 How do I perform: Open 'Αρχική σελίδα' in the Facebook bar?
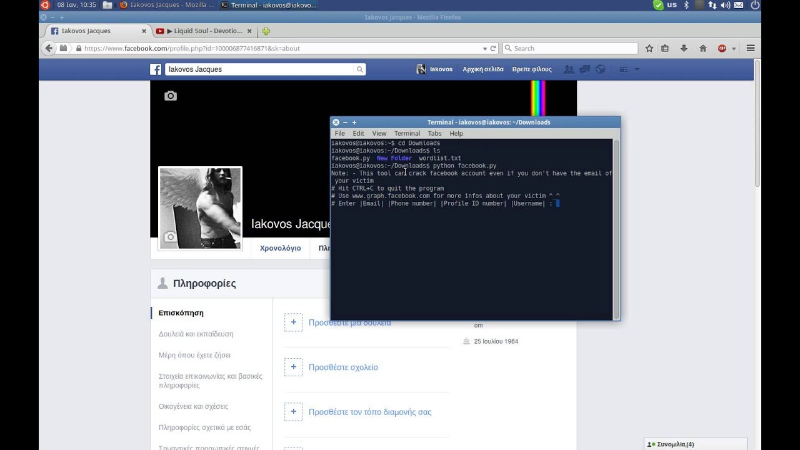tap(483, 69)
